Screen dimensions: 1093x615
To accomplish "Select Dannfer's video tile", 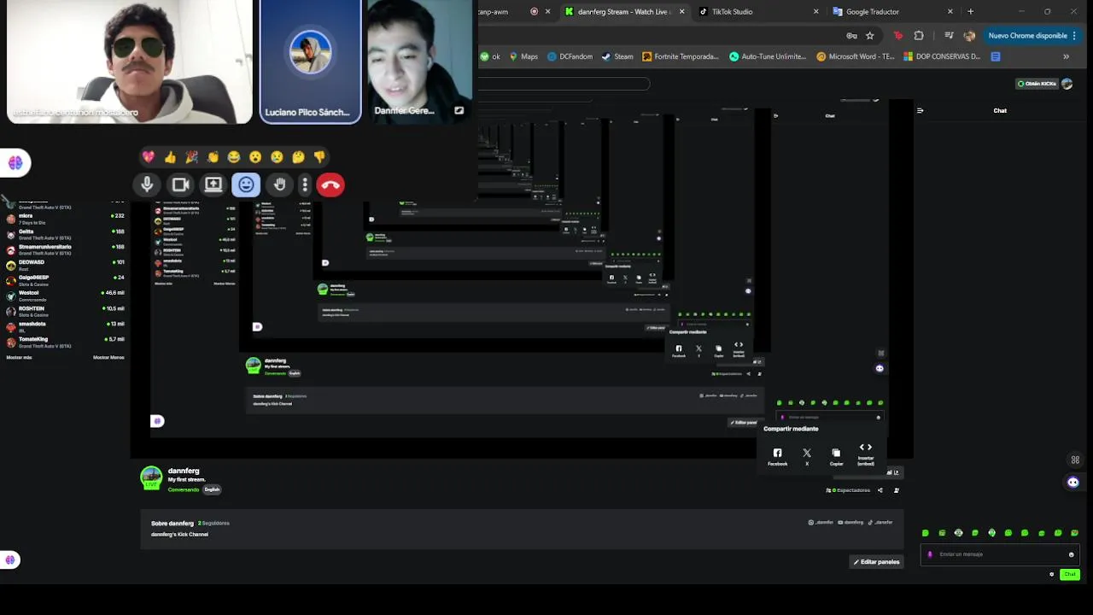I will click(419, 61).
